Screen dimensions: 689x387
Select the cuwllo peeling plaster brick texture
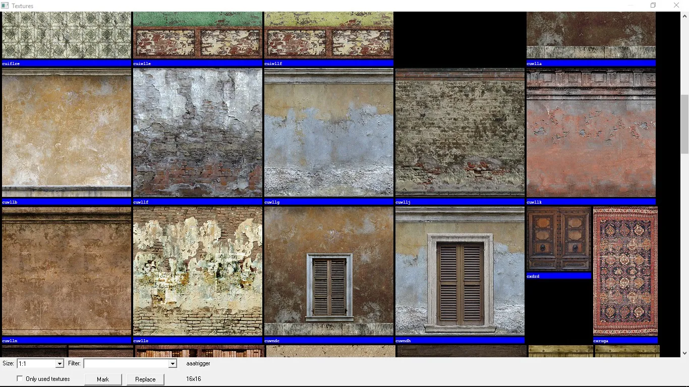click(198, 271)
